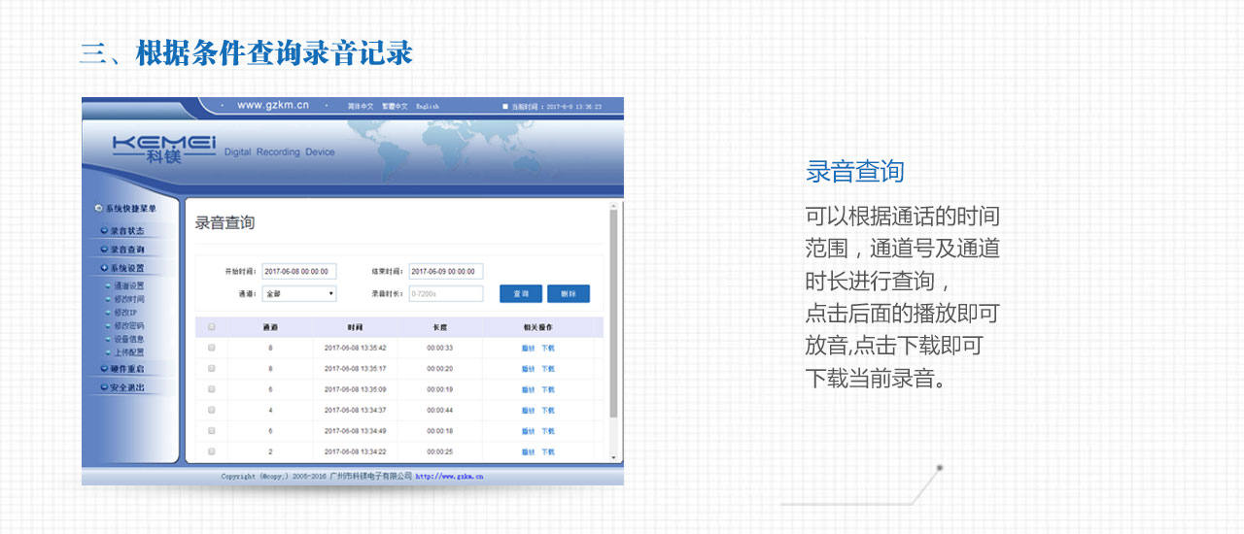
Task: Play the recording from 13:35:09
Action: click(x=528, y=389)
